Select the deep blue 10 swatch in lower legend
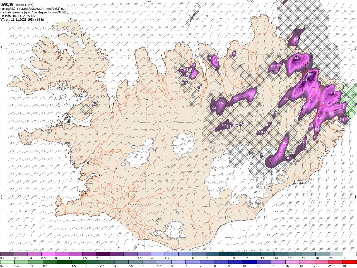The height and width of the screenshot is (268, 357). pyautogui.click(x=249, y=262)
